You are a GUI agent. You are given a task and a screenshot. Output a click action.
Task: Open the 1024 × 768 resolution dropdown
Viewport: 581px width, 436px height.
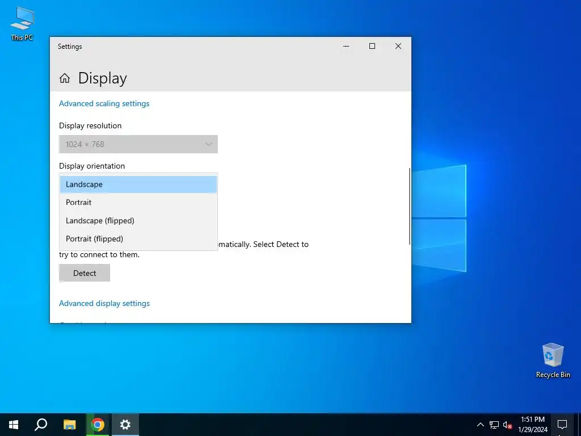click(138, 144)
